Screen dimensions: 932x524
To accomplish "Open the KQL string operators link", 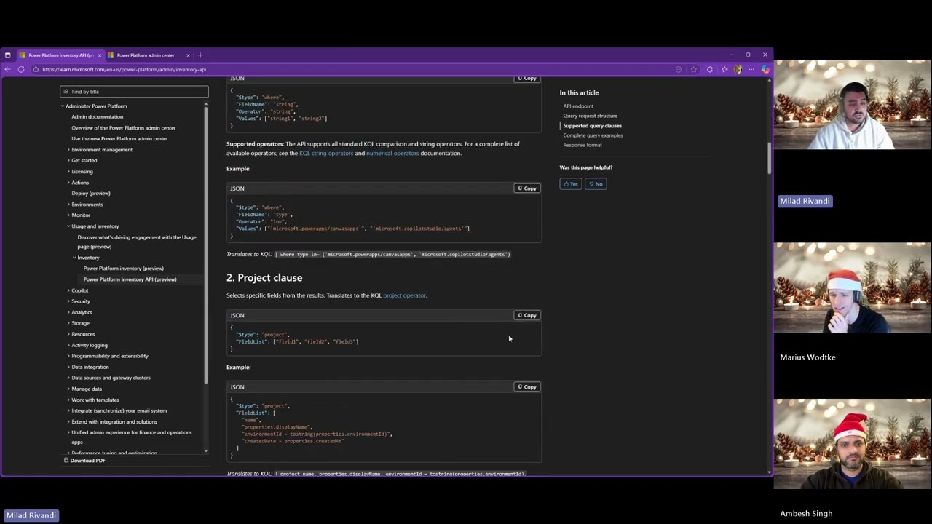I will [x=326, y=153].
